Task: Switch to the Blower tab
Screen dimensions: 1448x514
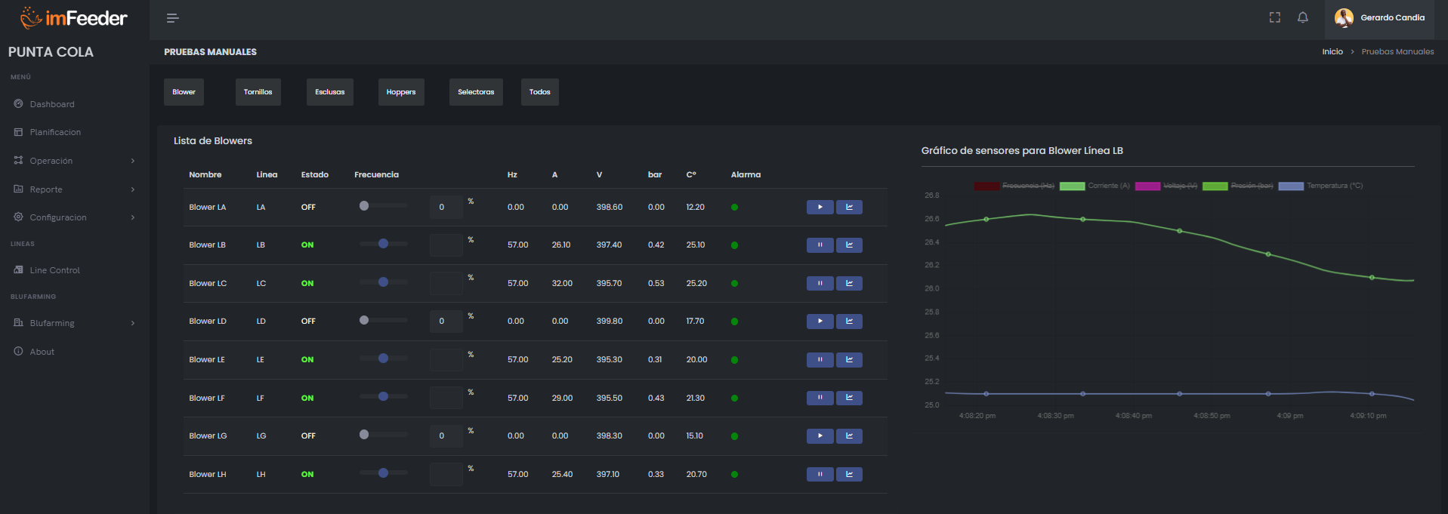Action: (184, 92)
